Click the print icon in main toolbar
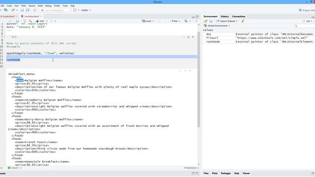 34,10
